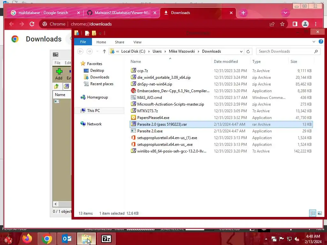This screenshot has width=327, height=245.
Task: Click Explorer forward navigation arrow
Action: (89, 51)
